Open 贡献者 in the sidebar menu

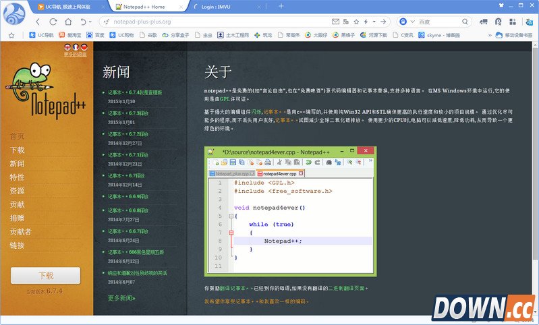tap(21, 231)
